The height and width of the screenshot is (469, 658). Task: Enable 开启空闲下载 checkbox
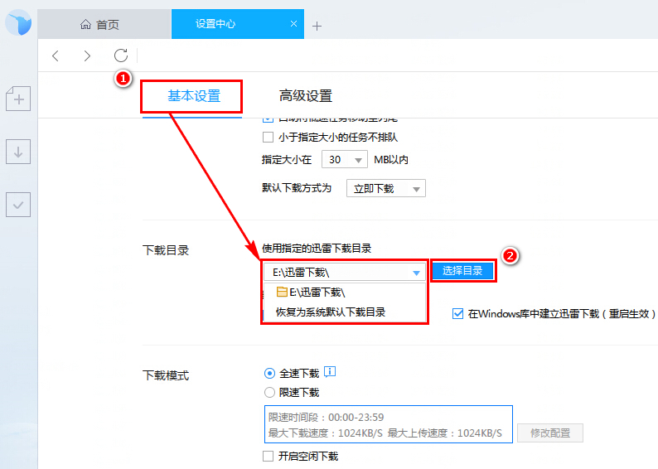268,456
